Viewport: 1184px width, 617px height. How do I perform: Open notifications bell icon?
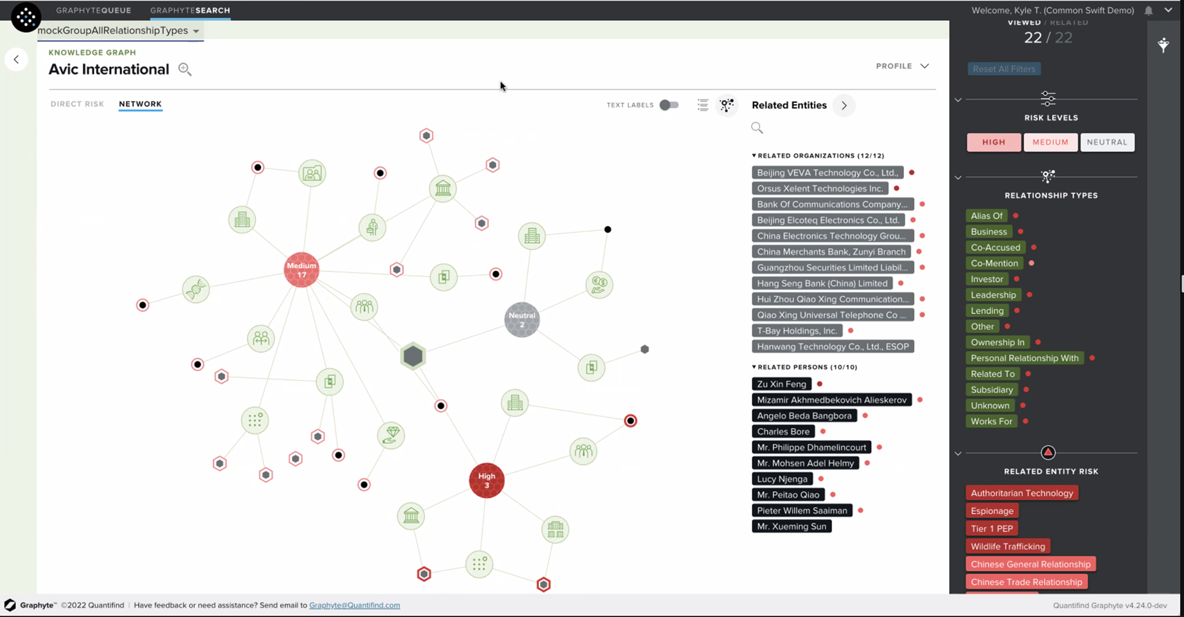1149,10
